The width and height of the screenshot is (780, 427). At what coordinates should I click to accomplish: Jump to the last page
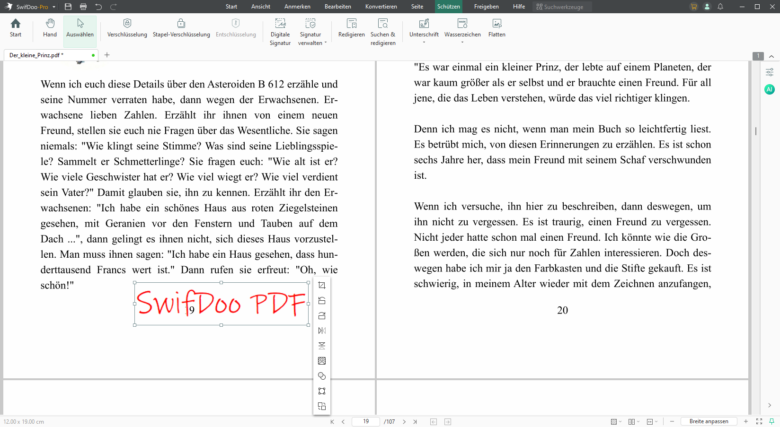click(415, 421)
